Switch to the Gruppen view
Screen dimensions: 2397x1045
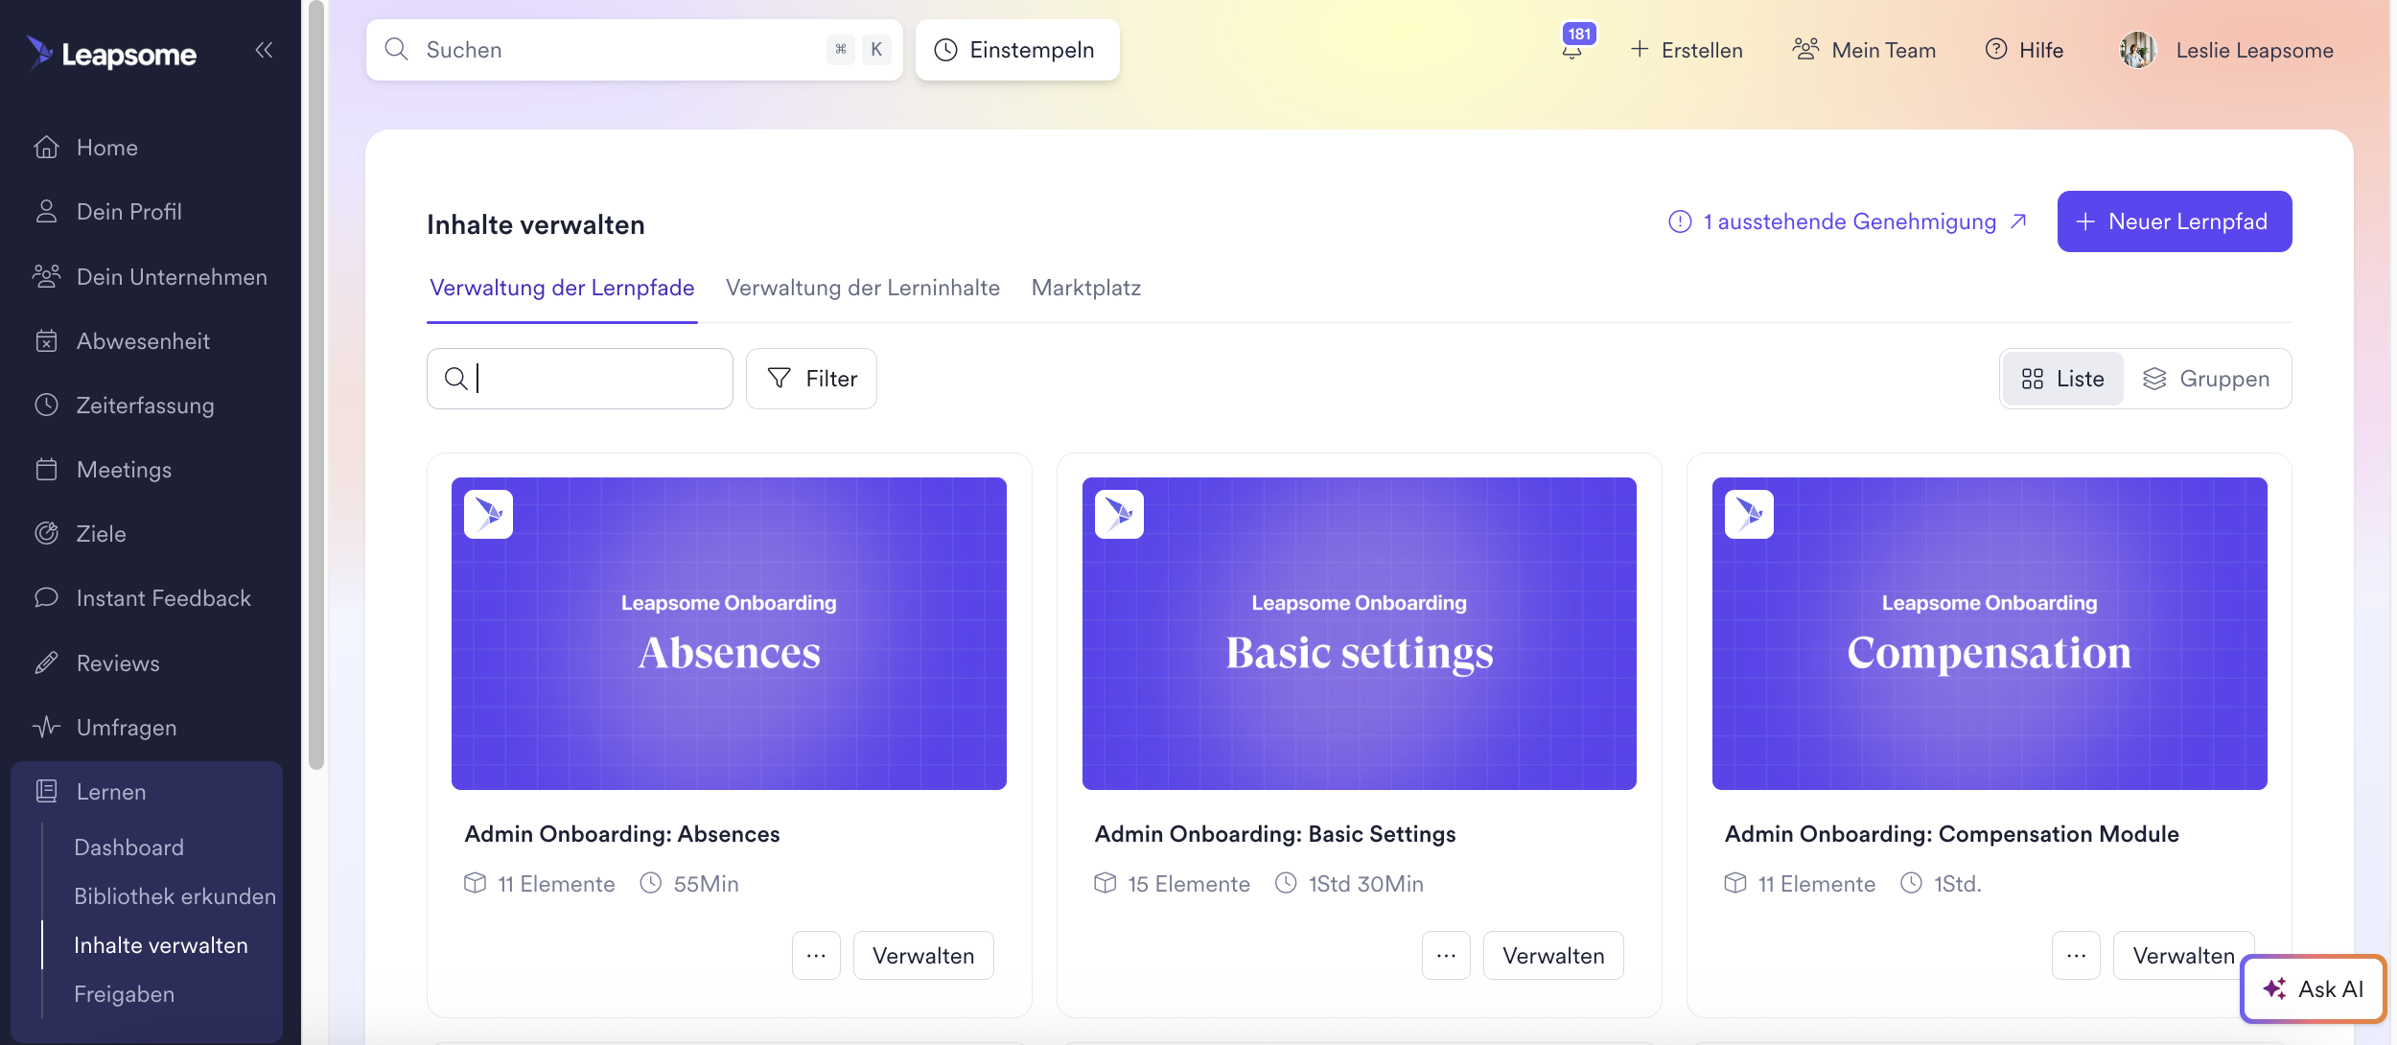click(2206, 379)
